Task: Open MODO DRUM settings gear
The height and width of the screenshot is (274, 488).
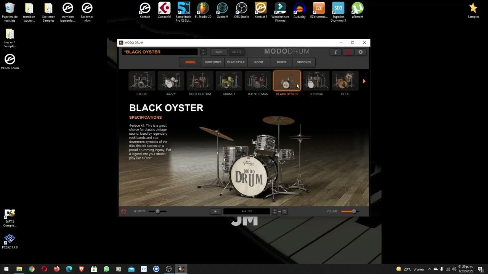Action: [361, 52]
